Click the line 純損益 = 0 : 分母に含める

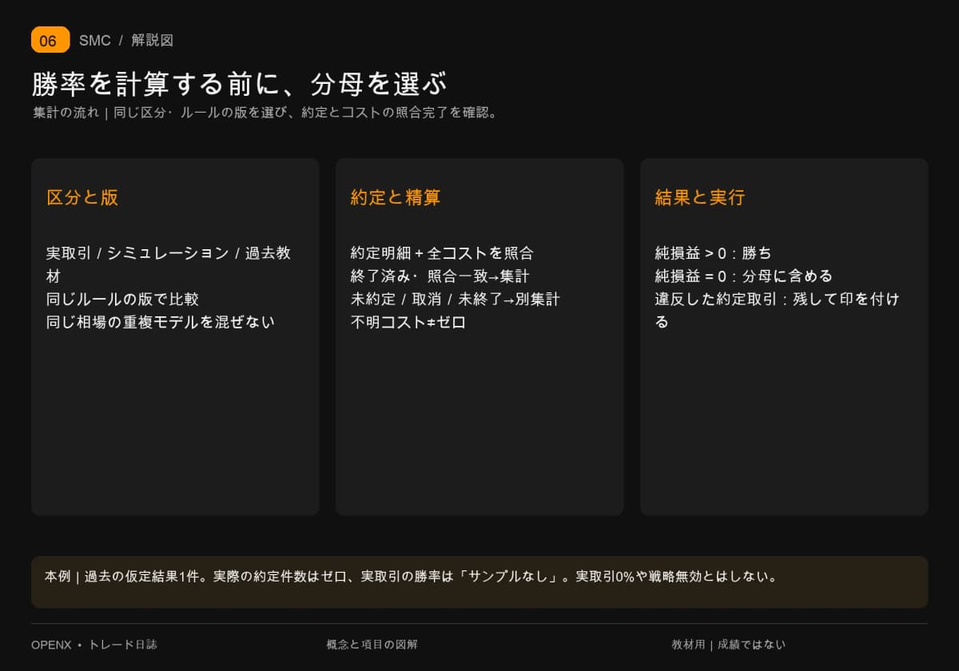(744, 276)
